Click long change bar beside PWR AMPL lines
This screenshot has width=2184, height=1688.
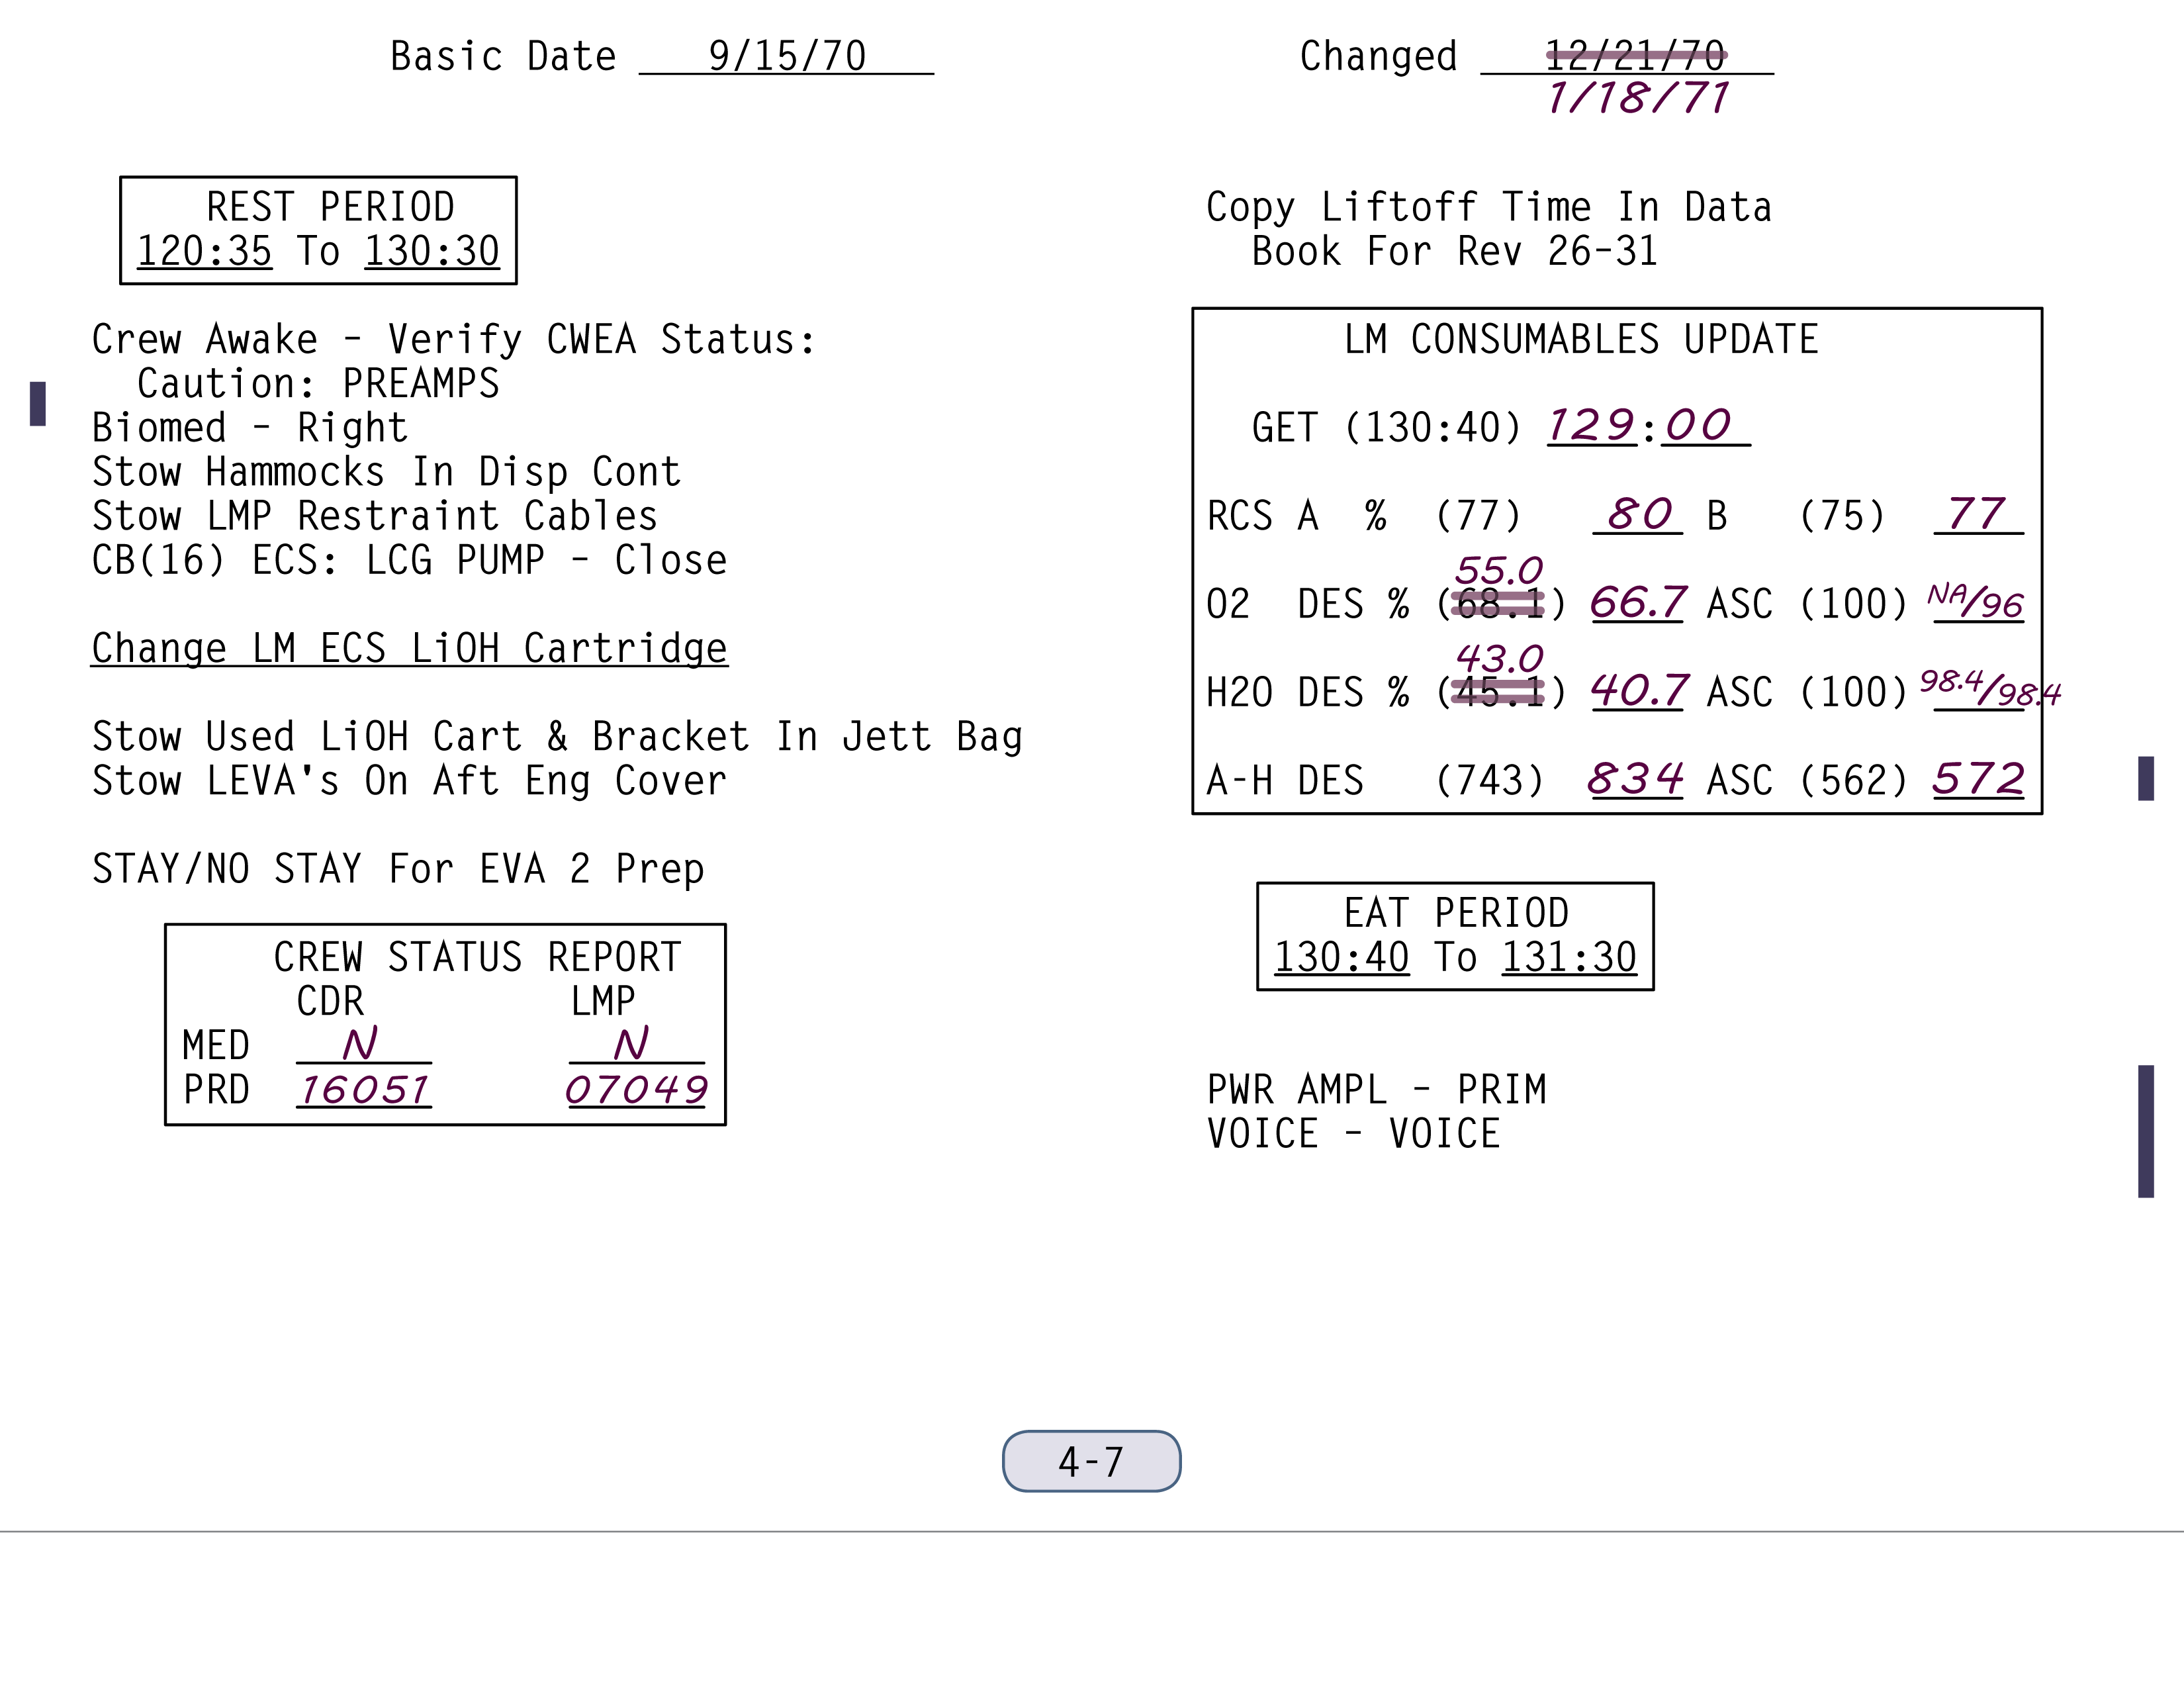pos(2145,1131)
